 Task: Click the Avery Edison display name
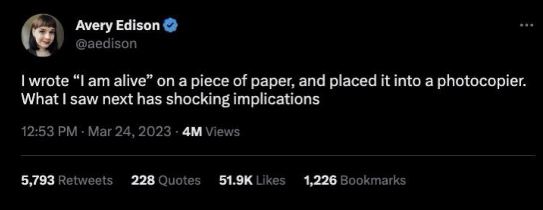[x=118, y=26]
